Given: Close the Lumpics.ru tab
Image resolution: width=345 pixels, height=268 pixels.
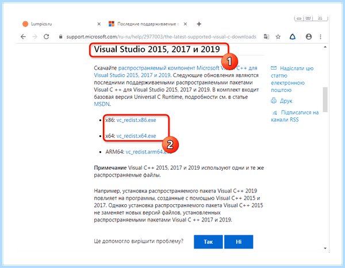Looking at the screenshot, I should pyautogui.click(x=99, y=24).
